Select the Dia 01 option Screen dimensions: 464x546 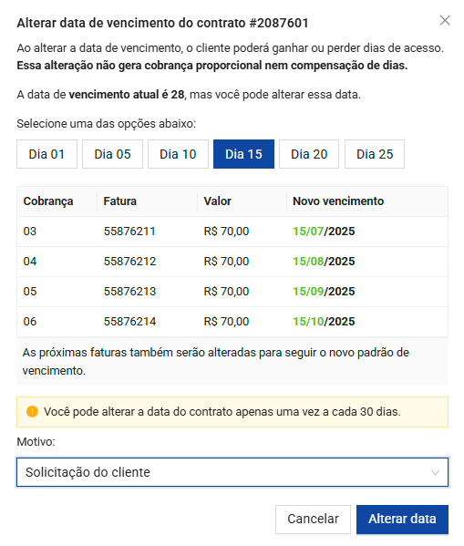pyautogui.click(x=46, y=154)
